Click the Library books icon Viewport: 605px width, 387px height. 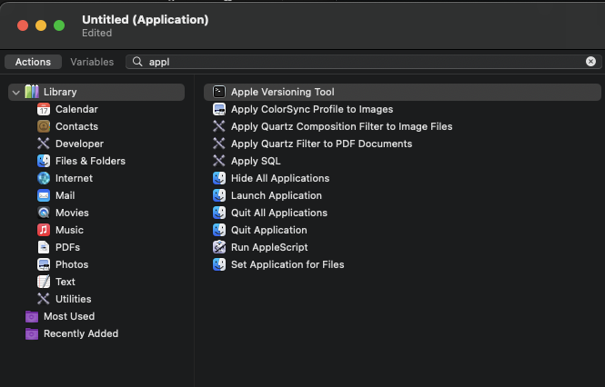pyautogui.click(x=32, y=92)
